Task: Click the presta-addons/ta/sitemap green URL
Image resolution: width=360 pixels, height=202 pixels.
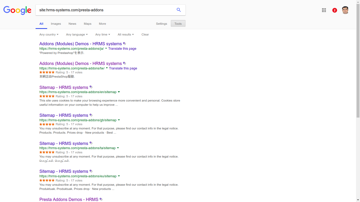Action: pos(77,148)
